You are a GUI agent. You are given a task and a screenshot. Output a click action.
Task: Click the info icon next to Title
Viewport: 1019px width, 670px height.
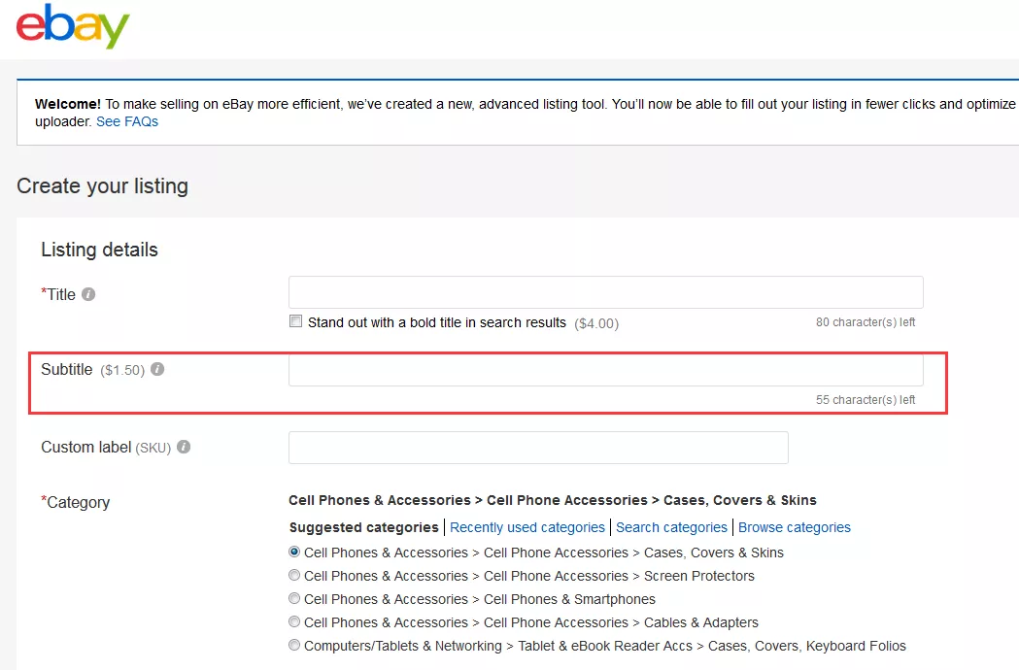[x=88, y=294]
